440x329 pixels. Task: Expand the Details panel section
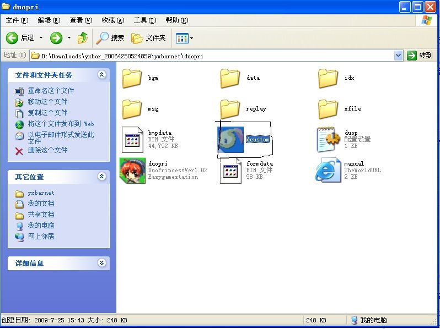(x=101, y=263)
